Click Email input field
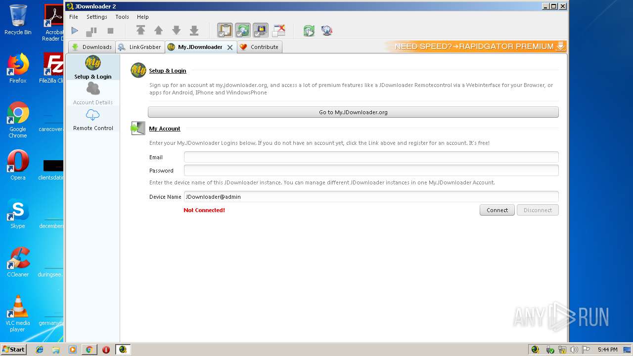 click(371, 157)
